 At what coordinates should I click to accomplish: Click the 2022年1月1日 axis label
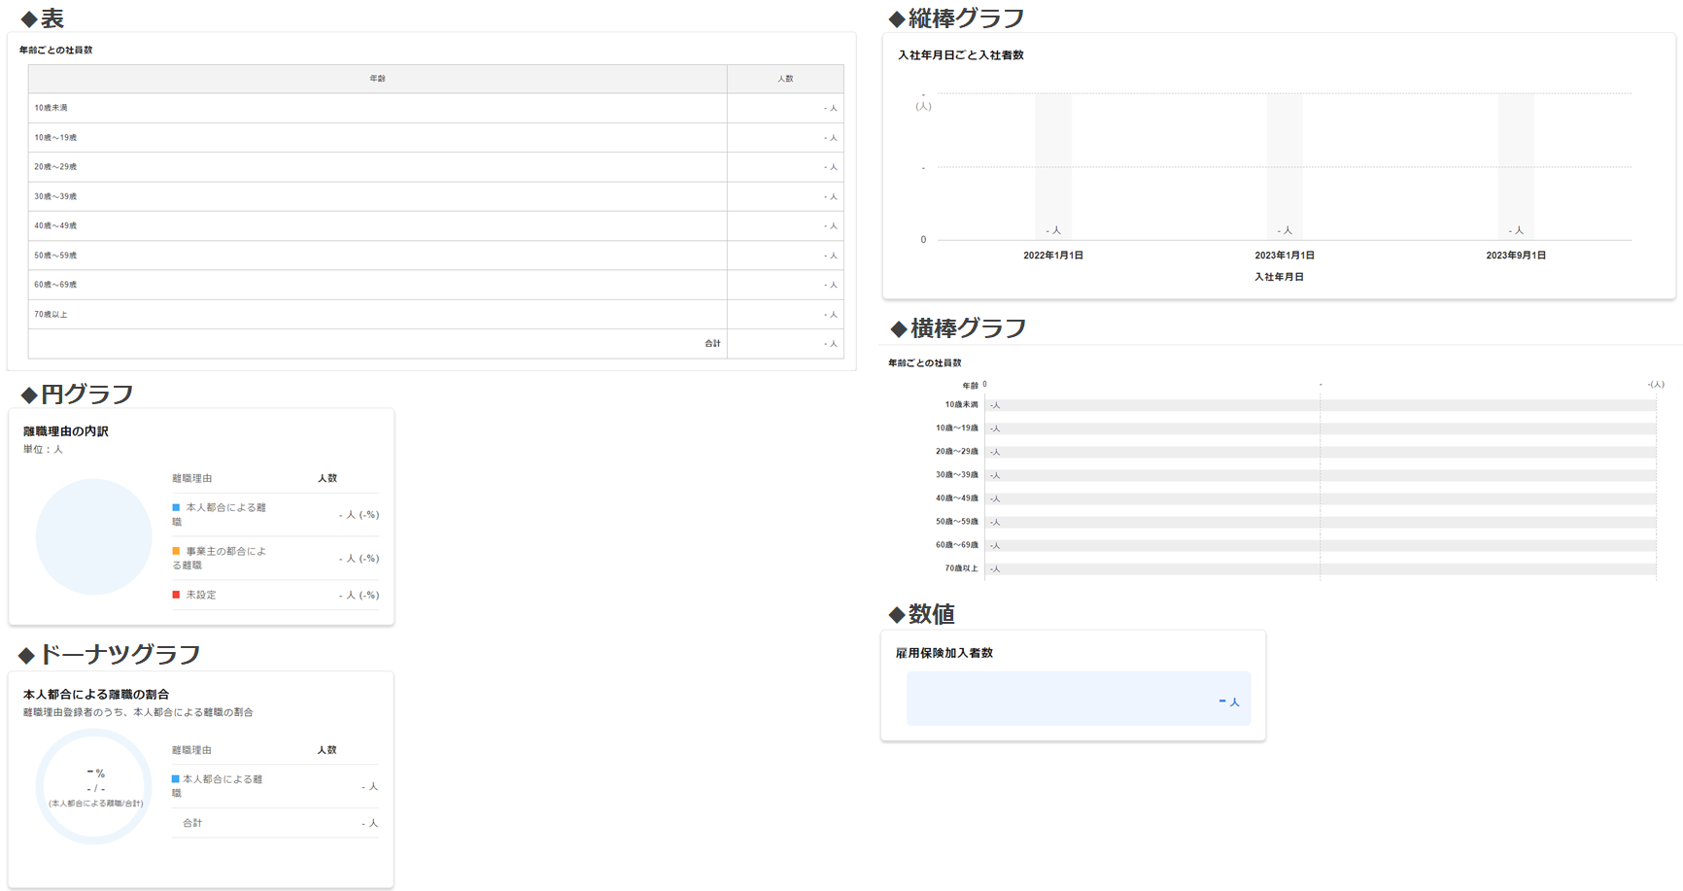pos(1053,256)
